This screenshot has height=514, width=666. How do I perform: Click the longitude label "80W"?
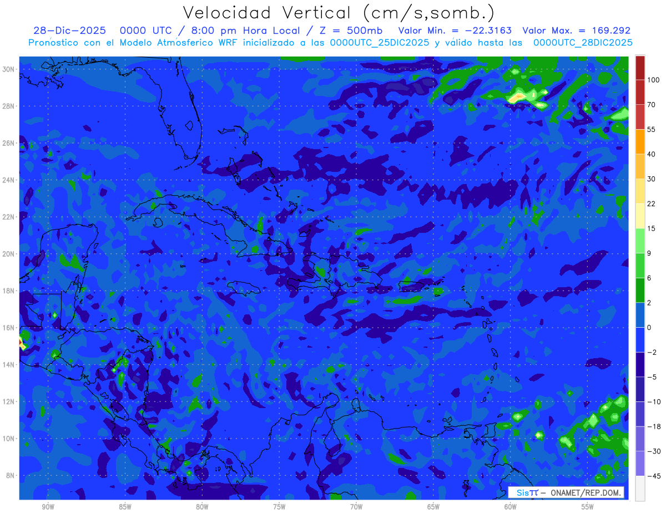point(202,507)
